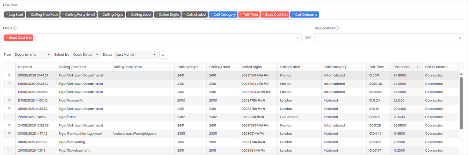Clear all filters in Filters box
Viewport: 468px width, 155px height.
298,38
